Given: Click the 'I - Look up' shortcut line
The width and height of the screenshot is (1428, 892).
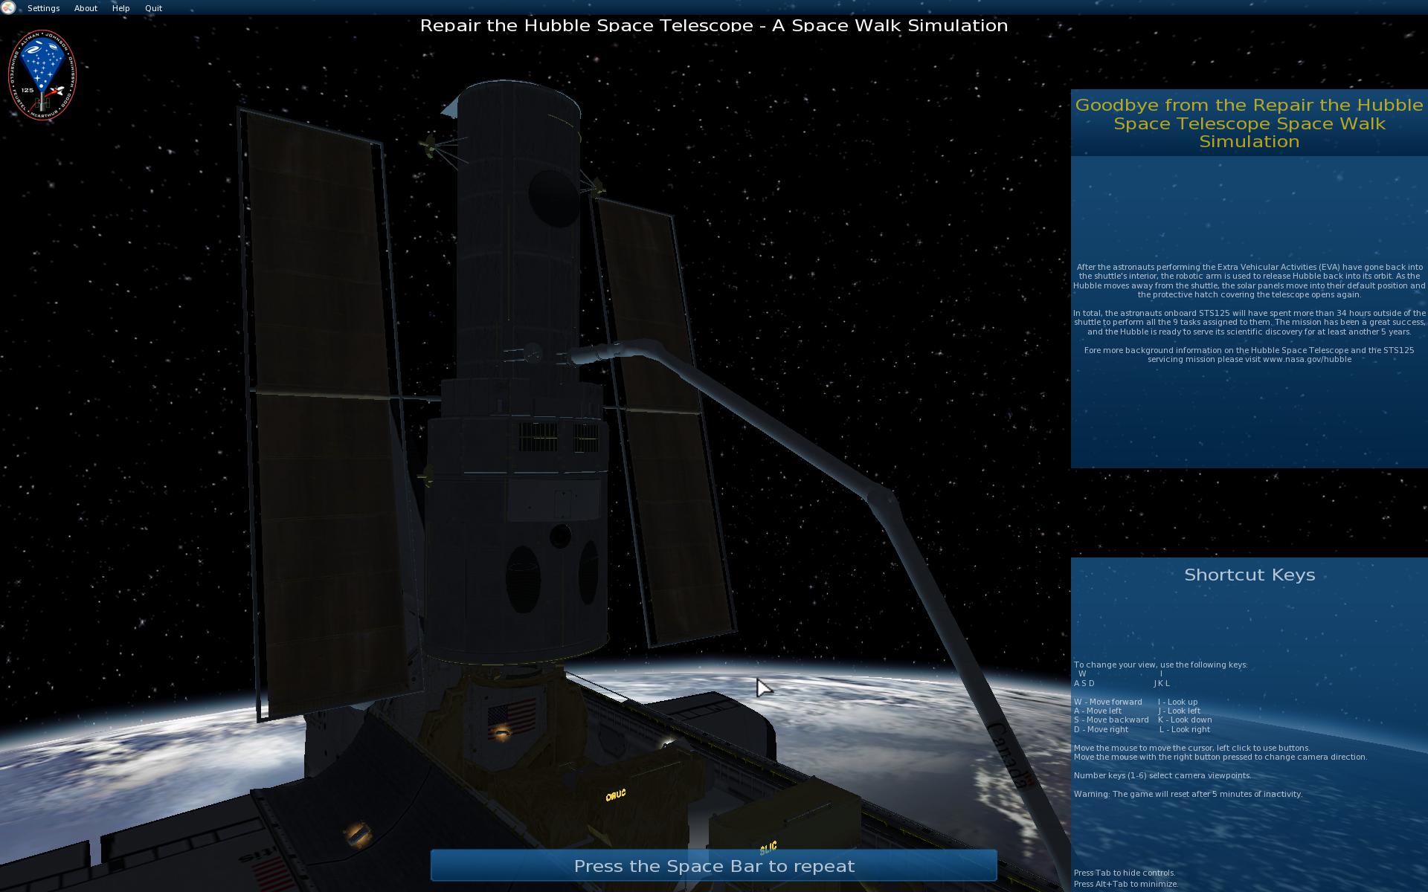Looking at the screenshot, I should [x=1177, y=702].
